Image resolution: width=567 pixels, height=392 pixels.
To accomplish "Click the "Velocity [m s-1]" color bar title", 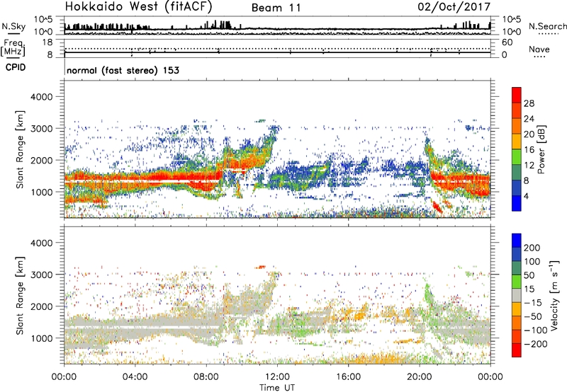I will tap(554, 295).
